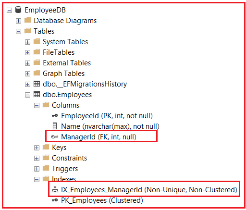
Task: Select the System Tables label
Action: (x=65, y=42)
